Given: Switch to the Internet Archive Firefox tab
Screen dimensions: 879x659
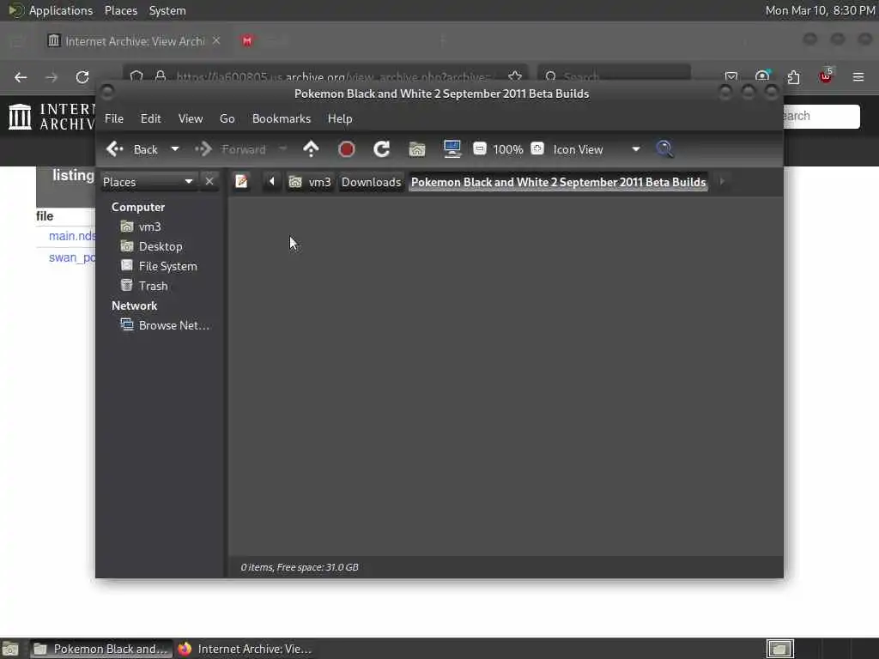Looking at the screenshot, I should click(135, 41).
